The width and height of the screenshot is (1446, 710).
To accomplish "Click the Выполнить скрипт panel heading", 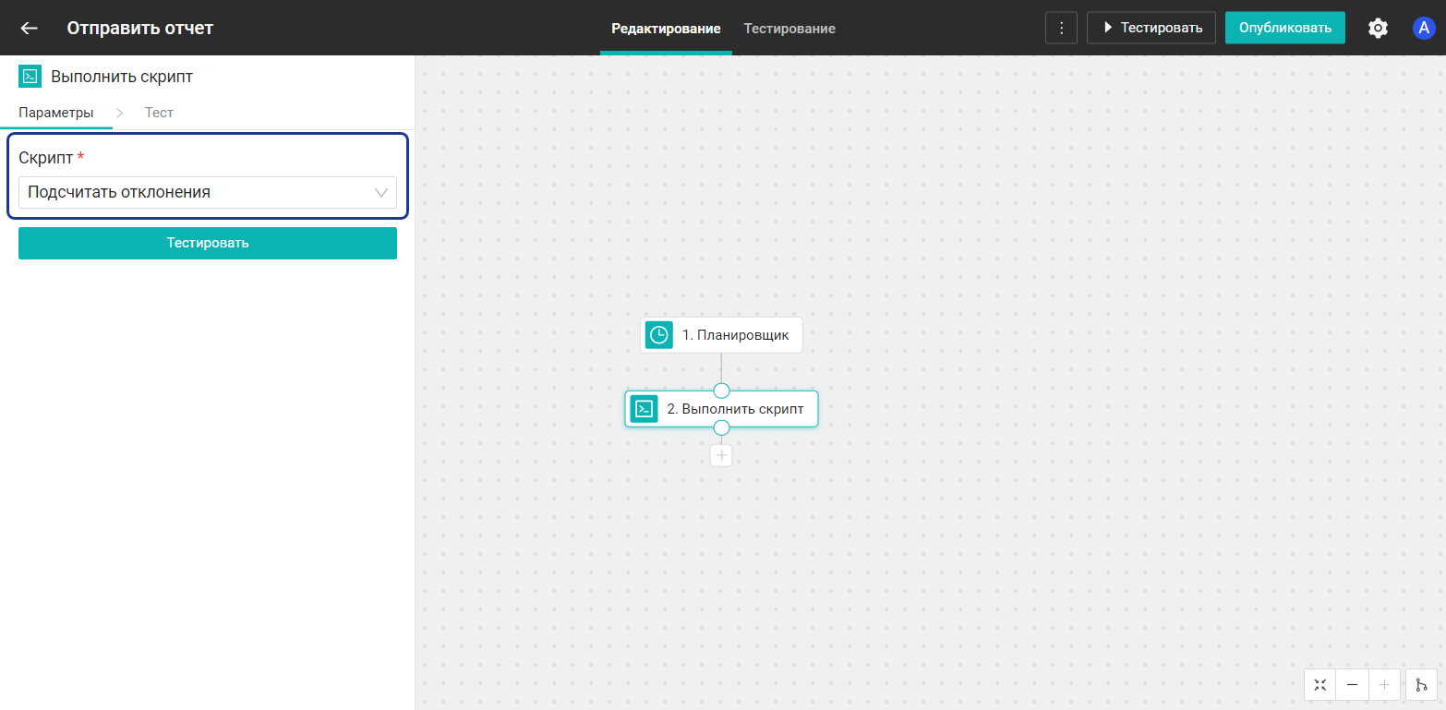I will [122, 77].
